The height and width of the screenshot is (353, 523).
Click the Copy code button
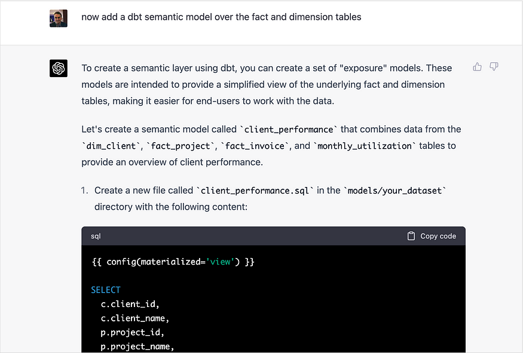point(432,236)
